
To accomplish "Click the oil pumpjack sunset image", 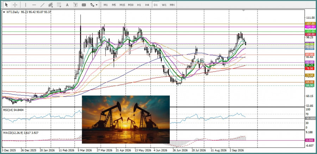I will pyautogui.click(x=126, y=119).
